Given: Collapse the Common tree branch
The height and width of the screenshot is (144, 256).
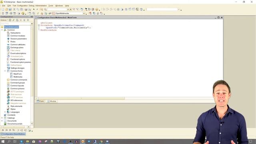Looking at the screenshot, I should (x=2, y=30).
